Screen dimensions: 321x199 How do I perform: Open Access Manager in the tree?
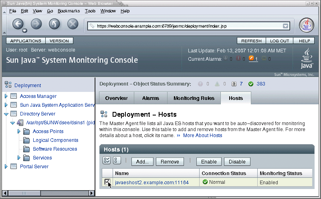tap(38, 96)
